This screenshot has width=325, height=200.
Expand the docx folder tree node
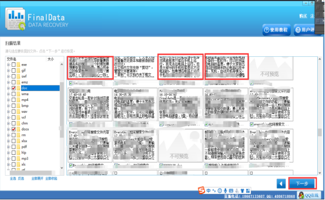8,129
